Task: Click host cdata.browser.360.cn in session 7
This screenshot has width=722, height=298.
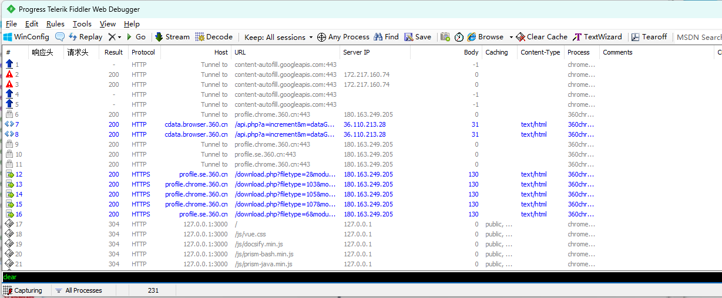Action: point(196,124)
